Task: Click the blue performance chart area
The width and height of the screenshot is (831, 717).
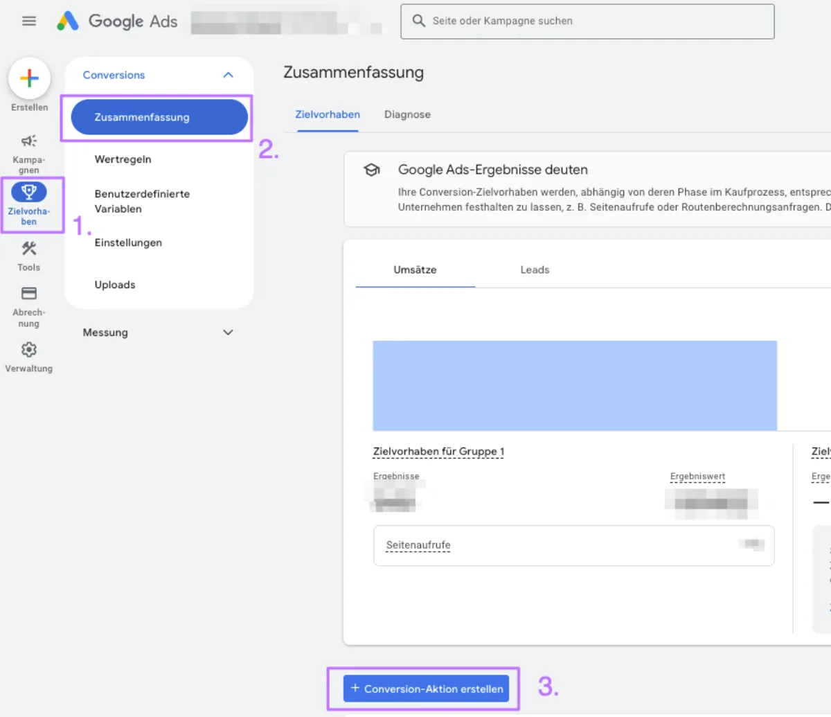Action: (x=575, y=385)
